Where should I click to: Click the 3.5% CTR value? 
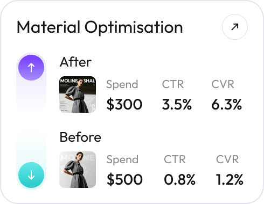(177, 104)
